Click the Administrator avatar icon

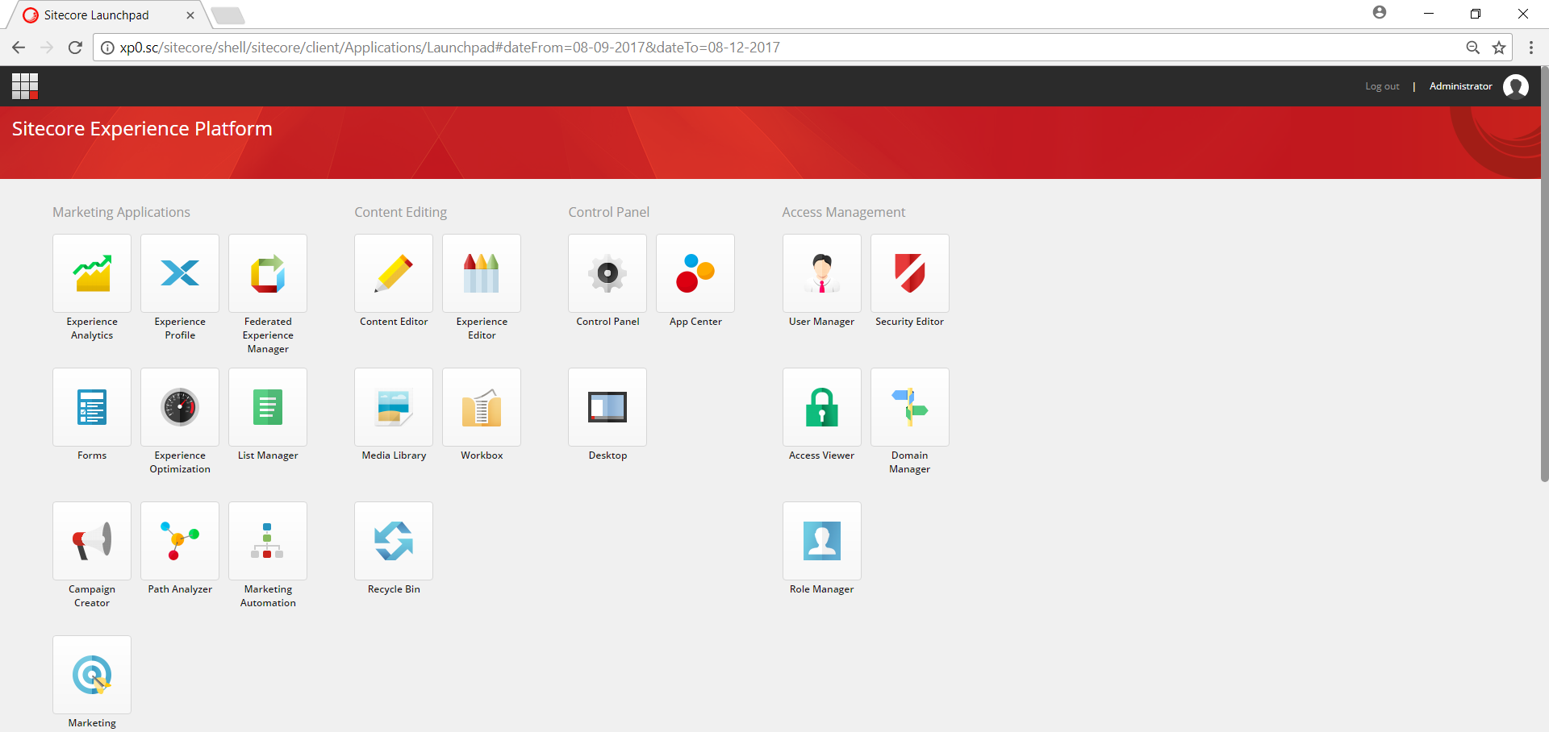1515,86
